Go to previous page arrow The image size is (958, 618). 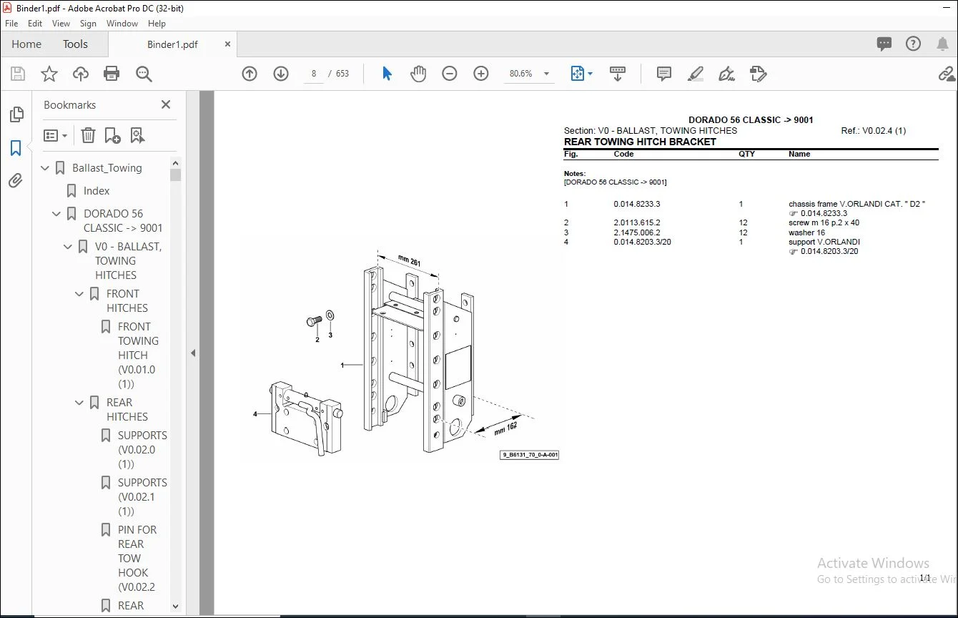click(x=250, y=74)
